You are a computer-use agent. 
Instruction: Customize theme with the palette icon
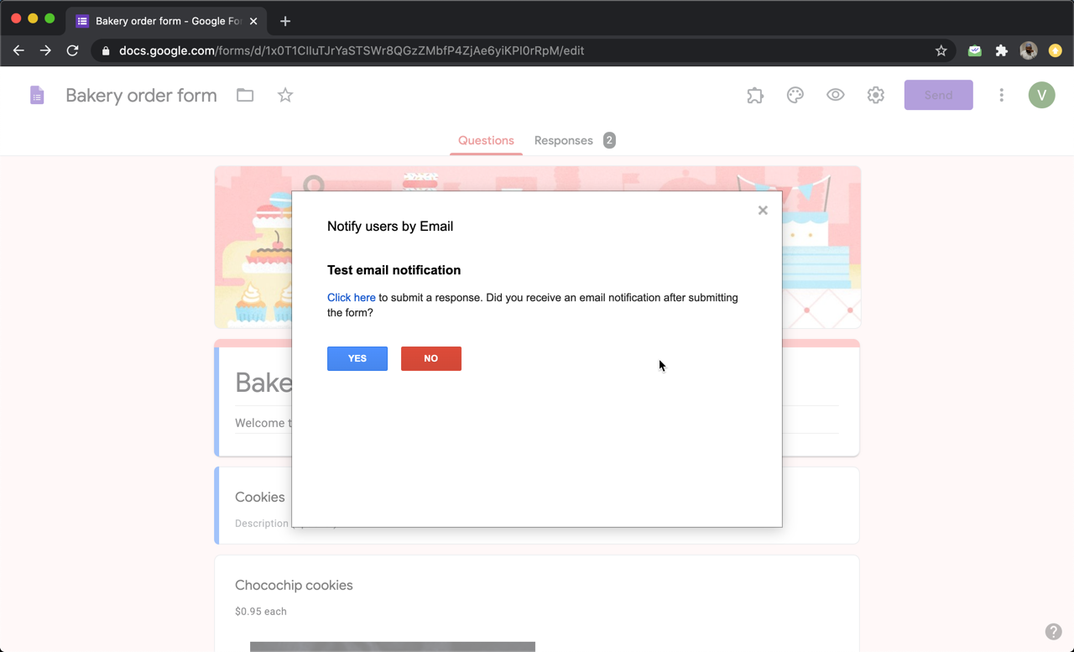795,95
